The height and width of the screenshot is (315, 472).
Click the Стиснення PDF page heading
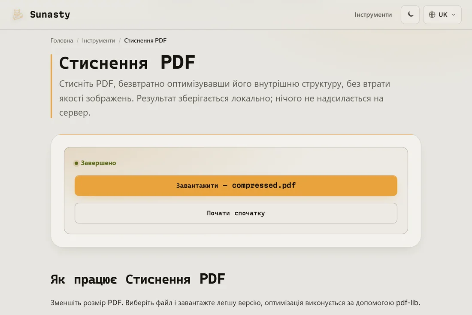[x=127, y=63]
